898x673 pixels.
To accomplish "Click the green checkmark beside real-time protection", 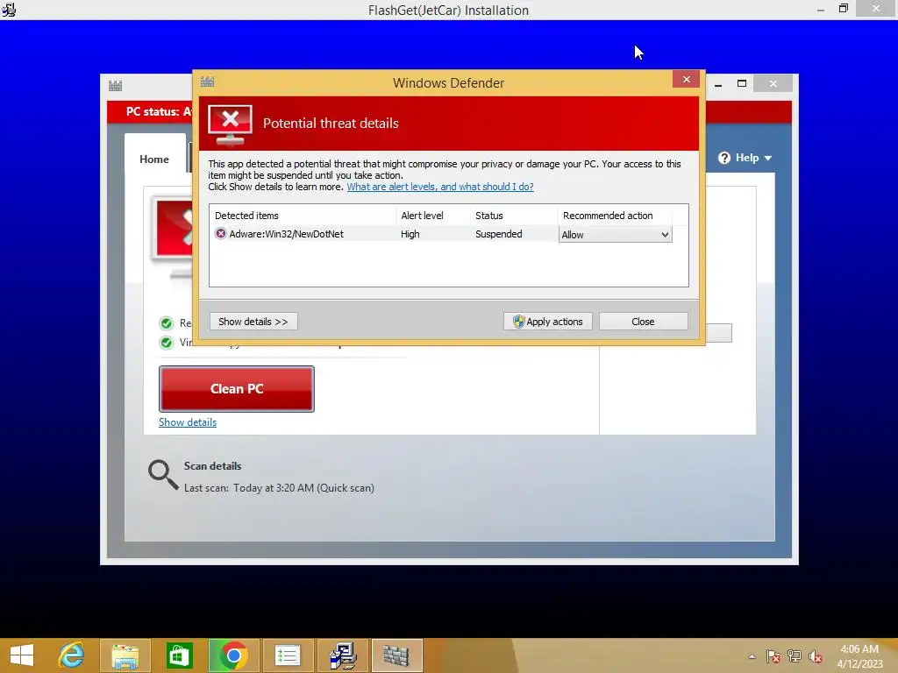I will [x=167, y=323].
